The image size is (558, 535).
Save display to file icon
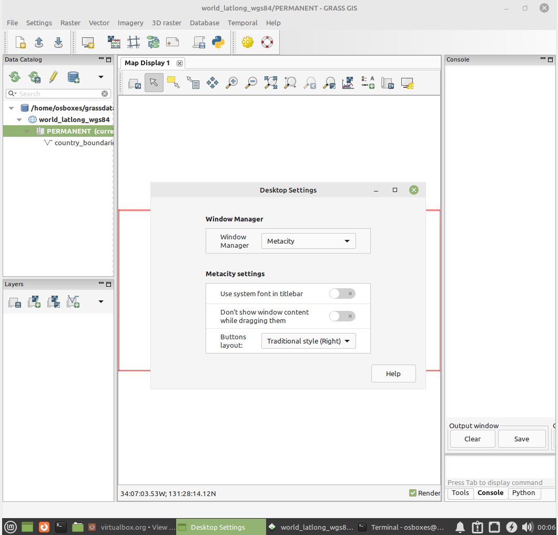pyautogui.click(x=387, y=83)
